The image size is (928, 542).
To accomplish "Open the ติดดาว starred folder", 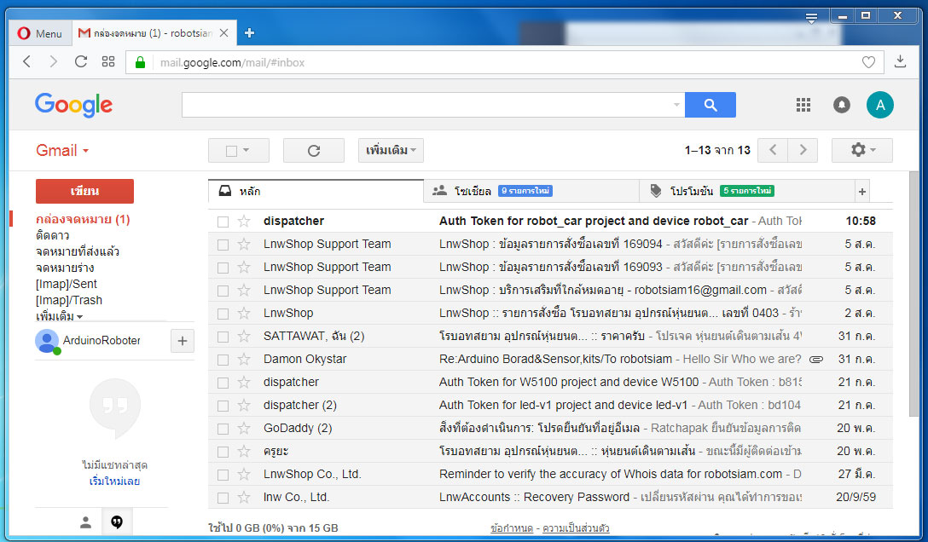I will [52, 235].
